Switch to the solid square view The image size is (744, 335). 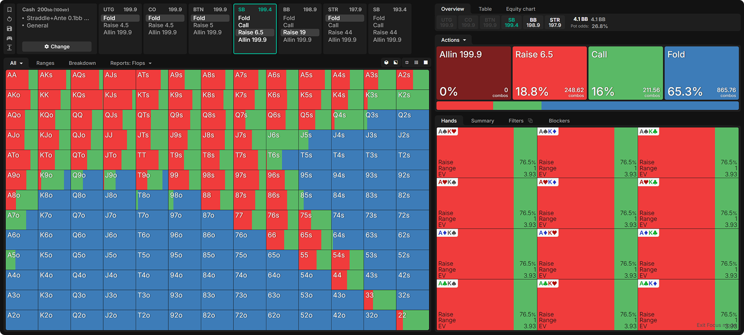point(425,62)
